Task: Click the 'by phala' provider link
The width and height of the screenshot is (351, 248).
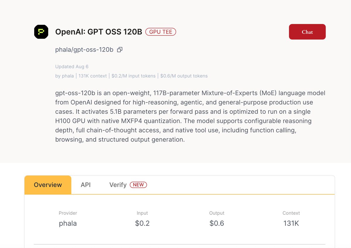Action: [x=64, y=76]
